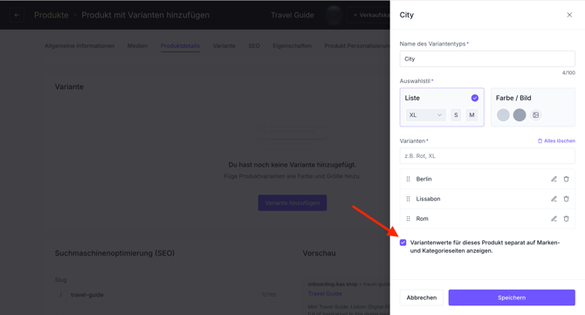Open the SEO tab
The height and width of the screenshot is (315, 585).
[254, 46]
